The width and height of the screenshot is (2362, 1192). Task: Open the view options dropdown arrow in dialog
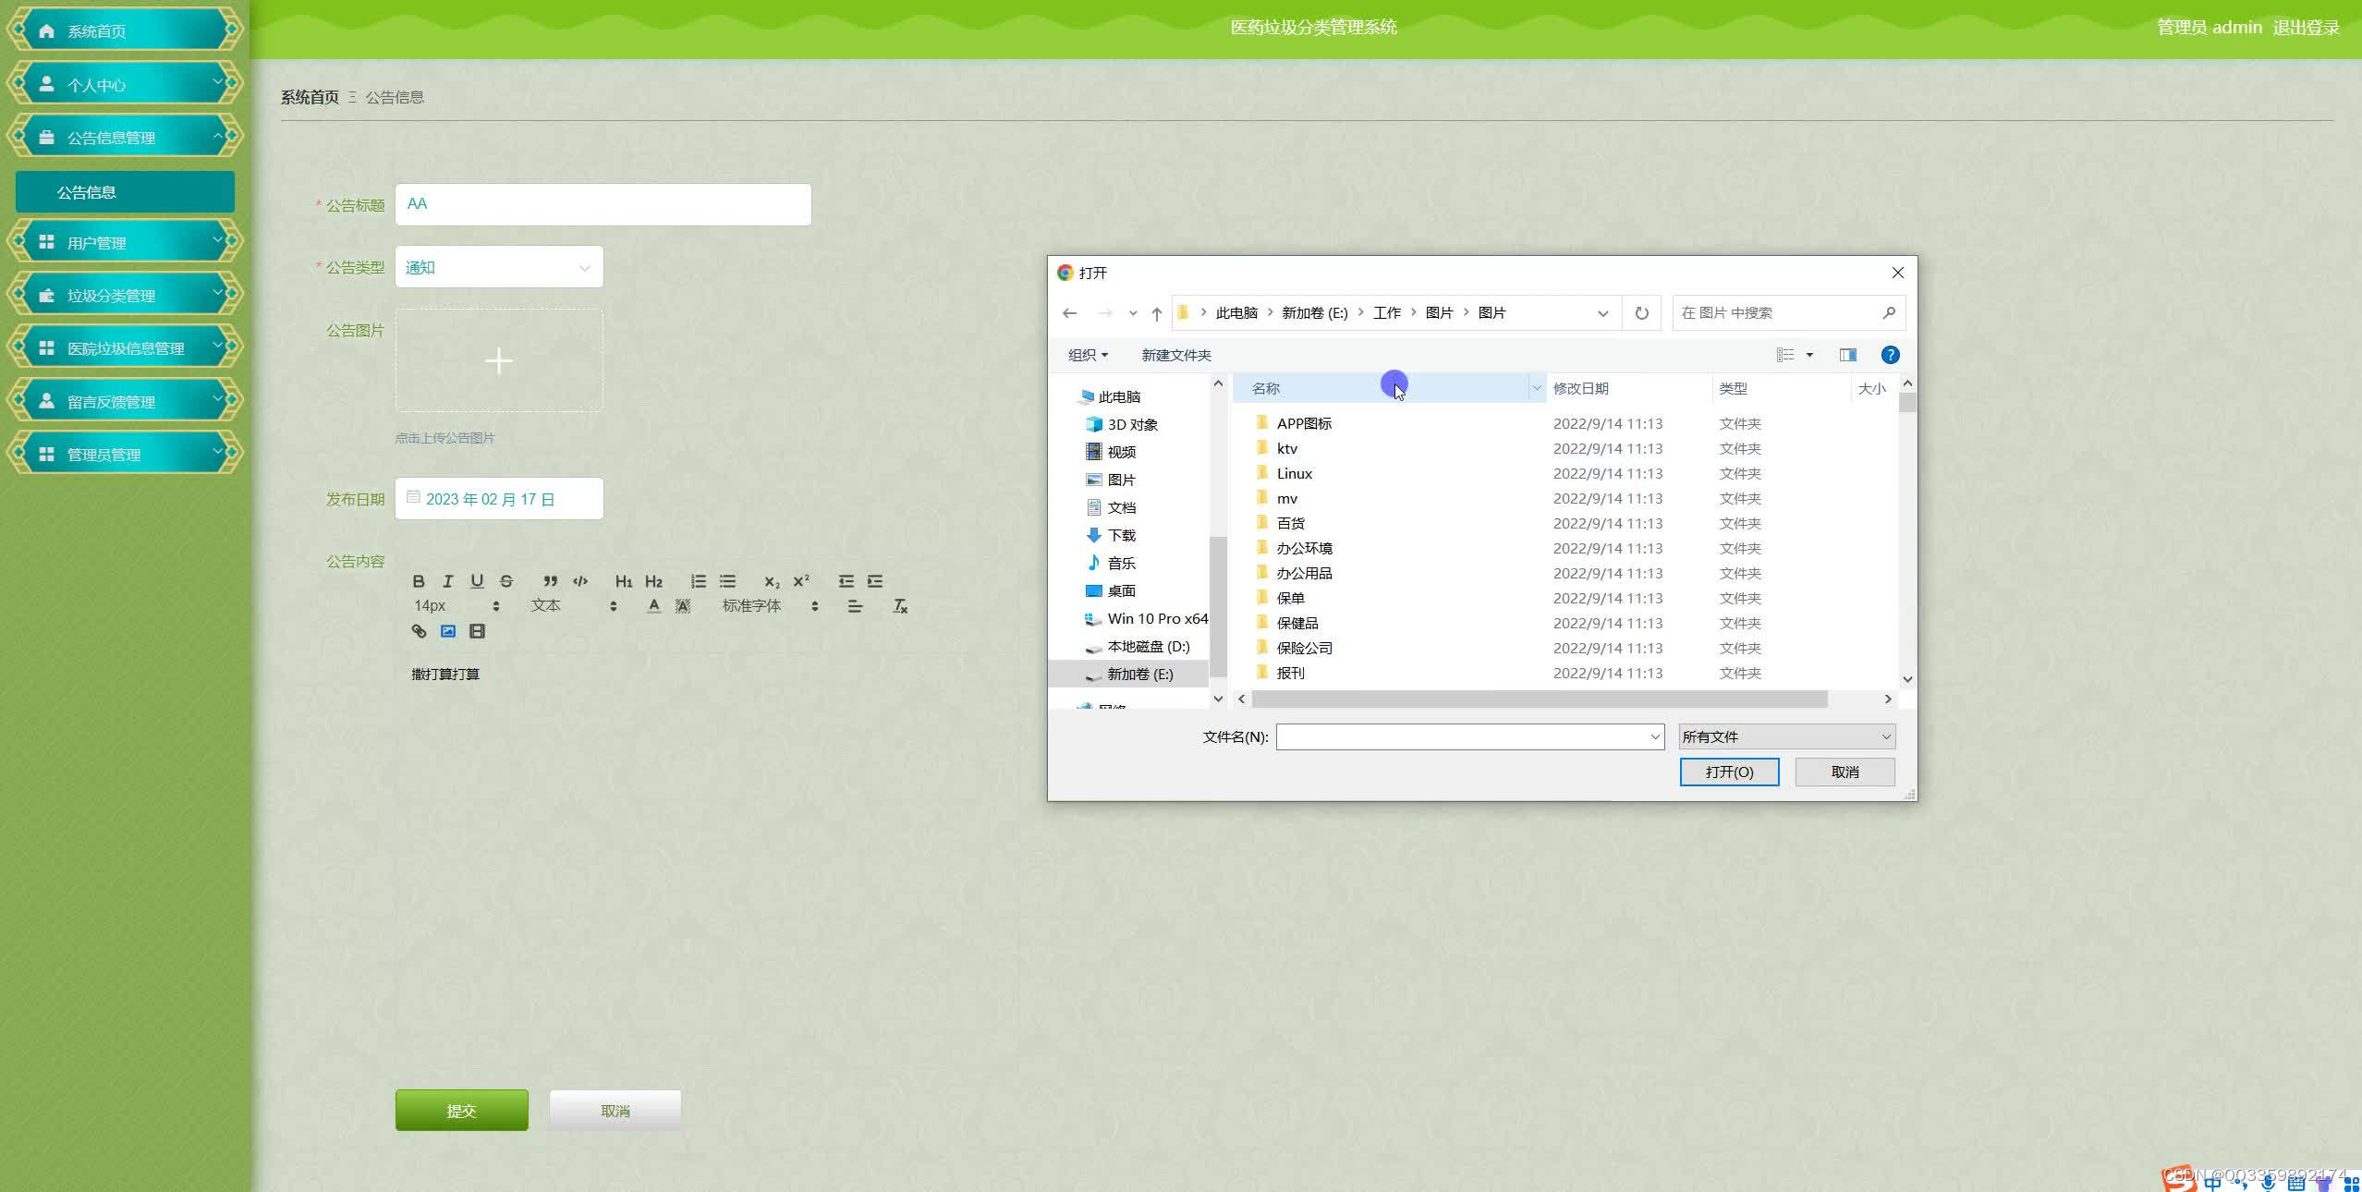(1809, 355)
